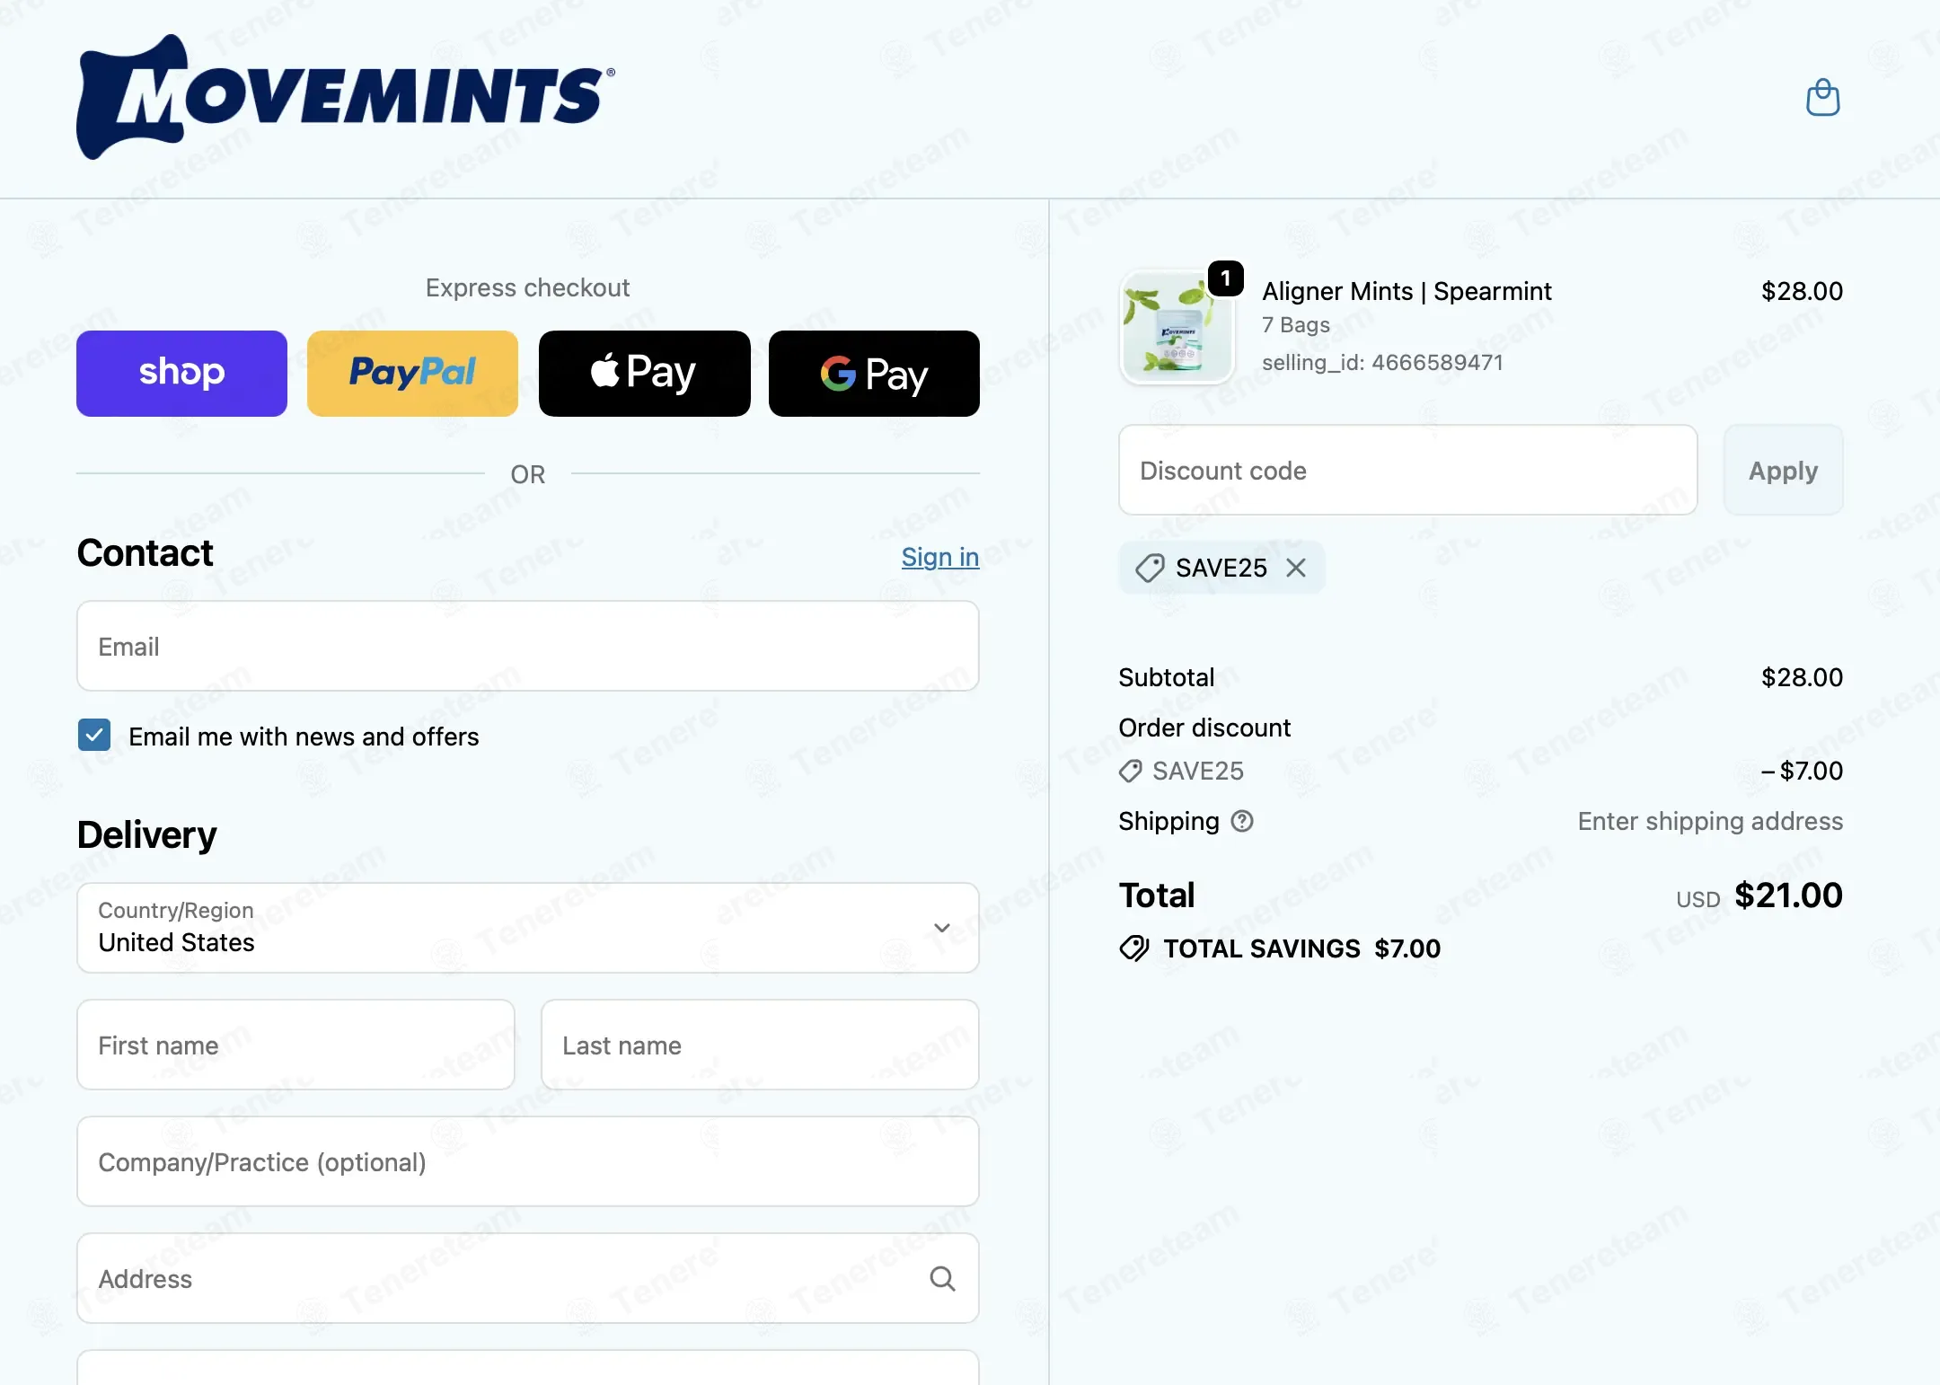Open the Aligner Mints product thumbnail

(1177, 328)
